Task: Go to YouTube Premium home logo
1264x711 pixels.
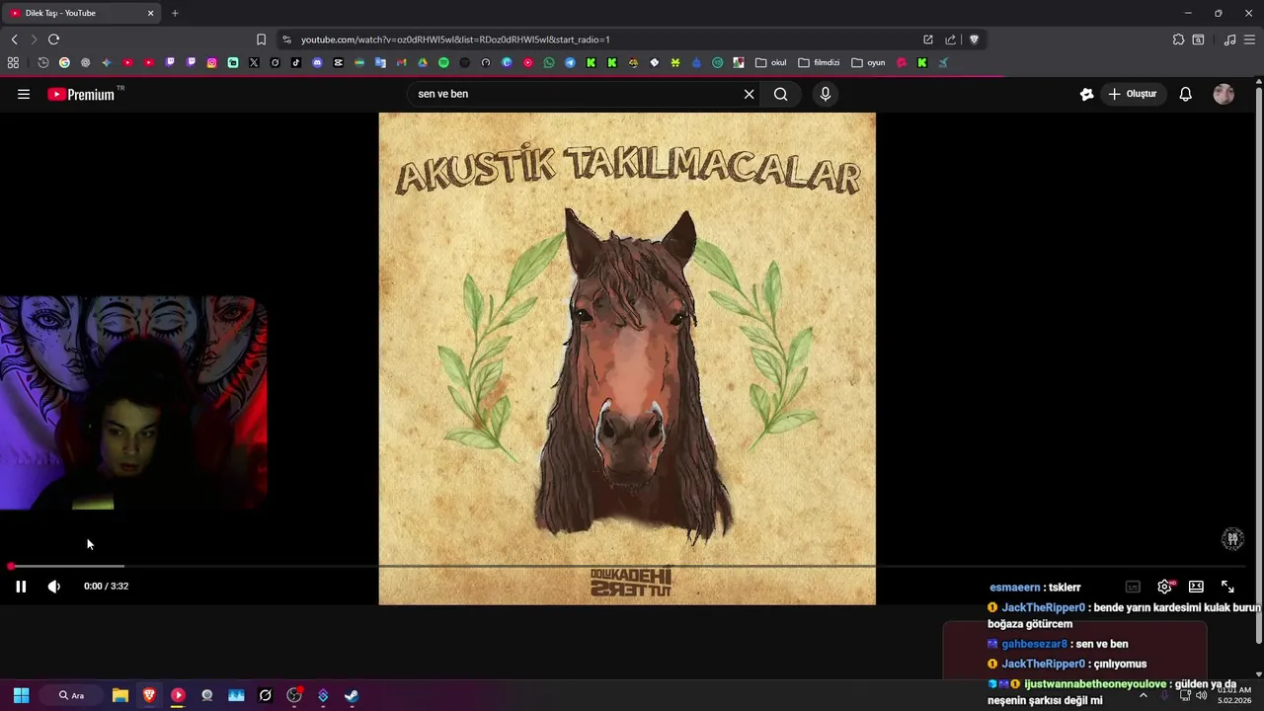Action: [81, 94]
